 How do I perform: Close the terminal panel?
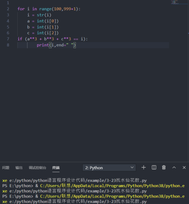point(184,167)
